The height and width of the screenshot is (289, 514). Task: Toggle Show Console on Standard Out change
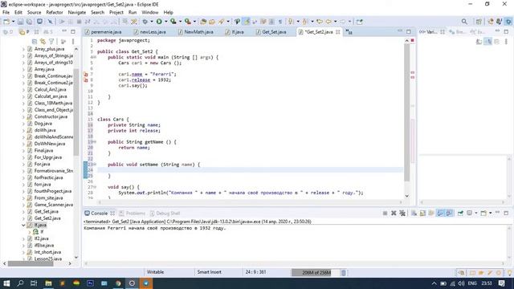pos(440,214)
